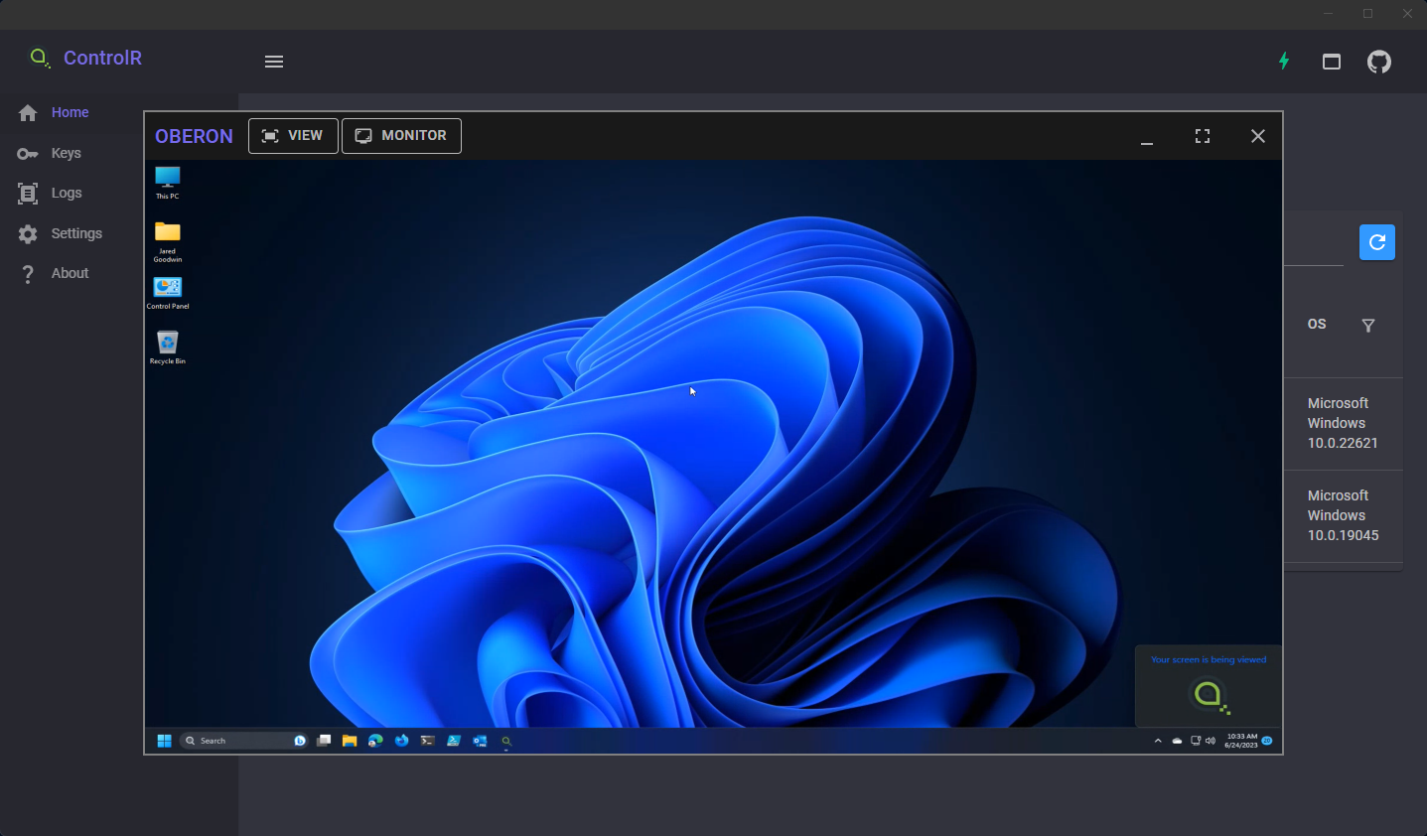This screenshot has height=836, width=1427.
Task: Select the Jared Goodwin folder icon
Action: pos(168,241)
